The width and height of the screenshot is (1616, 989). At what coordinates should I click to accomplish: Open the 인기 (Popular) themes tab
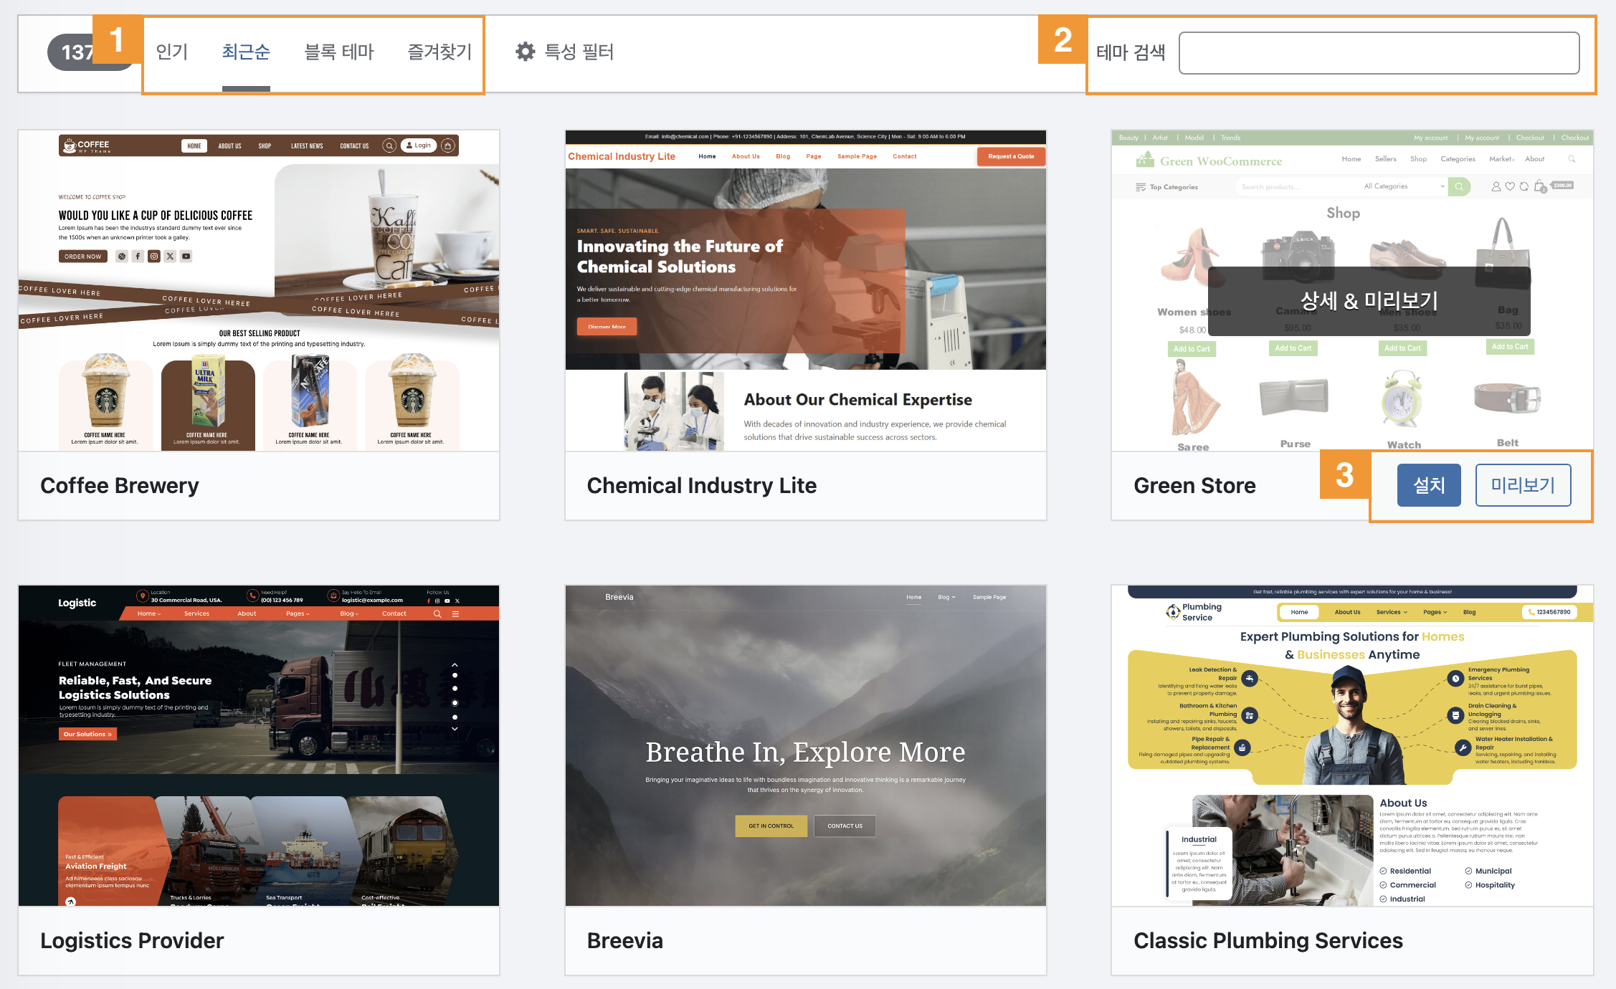[171, 52]
